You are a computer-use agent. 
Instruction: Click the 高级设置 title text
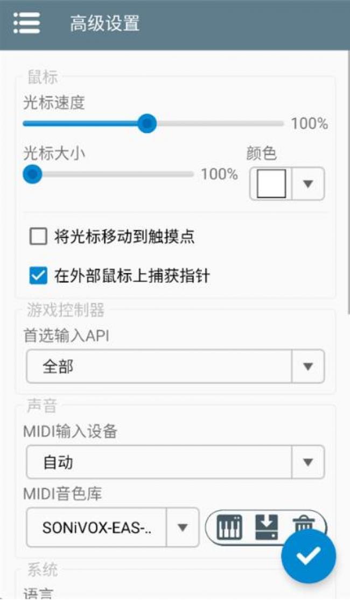pos(105,23)
